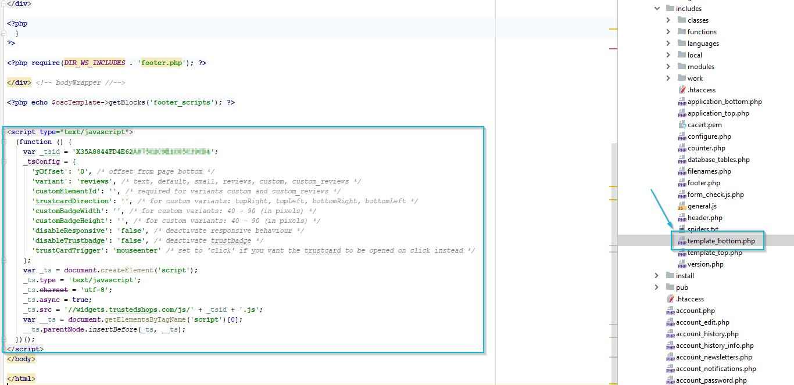Click the footer.php file icon
794x385 pixels.
tap(682, 183)
